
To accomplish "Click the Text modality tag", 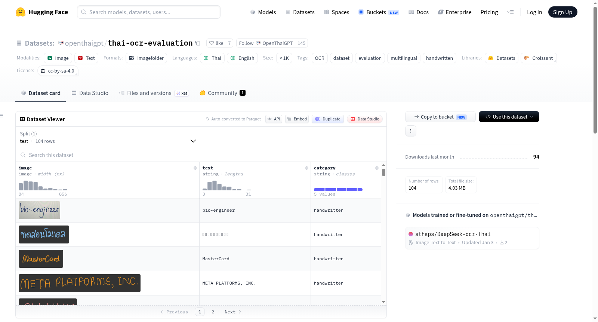I will pos(86,58).
